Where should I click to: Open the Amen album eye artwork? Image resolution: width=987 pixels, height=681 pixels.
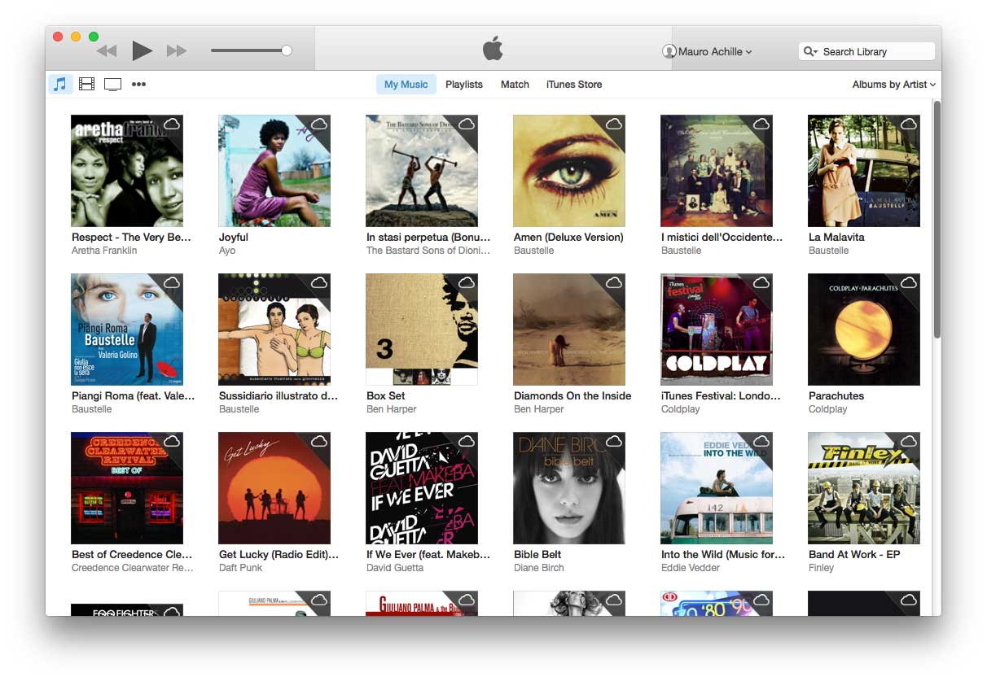click(x=569, y=171)
